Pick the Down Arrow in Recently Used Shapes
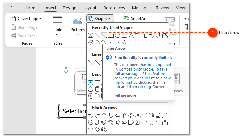The image size is (241, 138). [x=158, y=36]
